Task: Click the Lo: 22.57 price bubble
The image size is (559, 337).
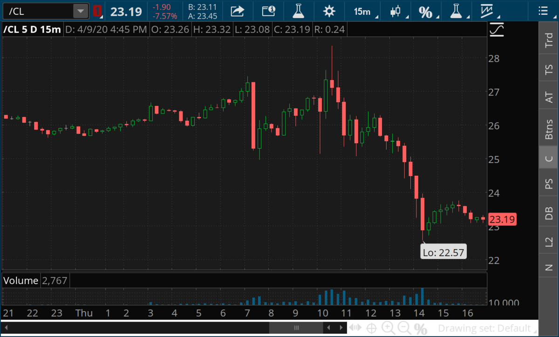Action: tap(443, 252)
